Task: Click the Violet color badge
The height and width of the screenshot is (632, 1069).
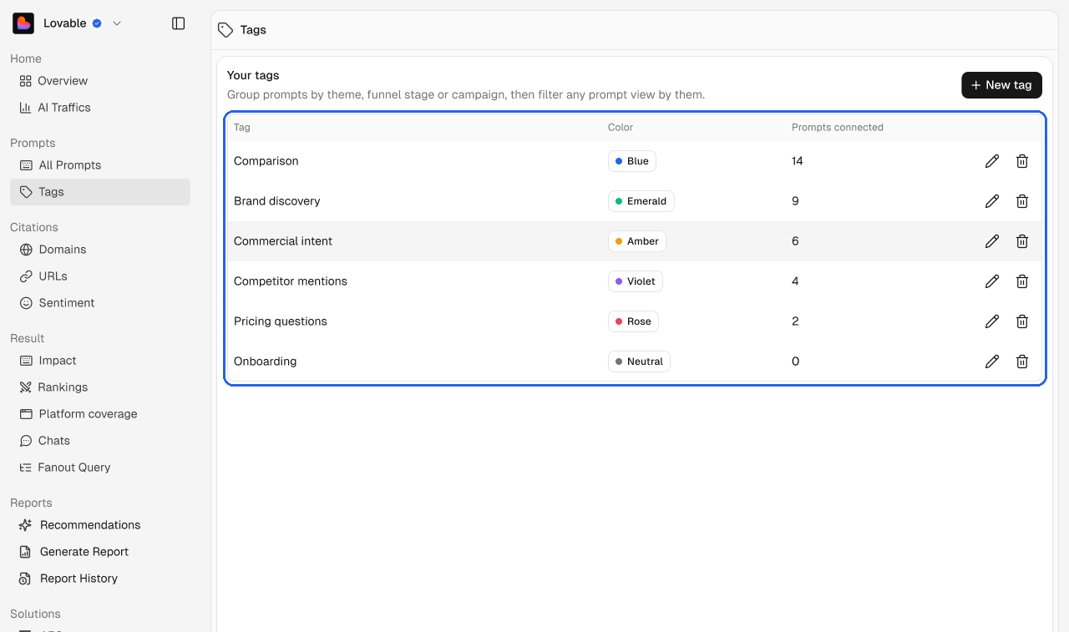Action: tap(636, 281)
